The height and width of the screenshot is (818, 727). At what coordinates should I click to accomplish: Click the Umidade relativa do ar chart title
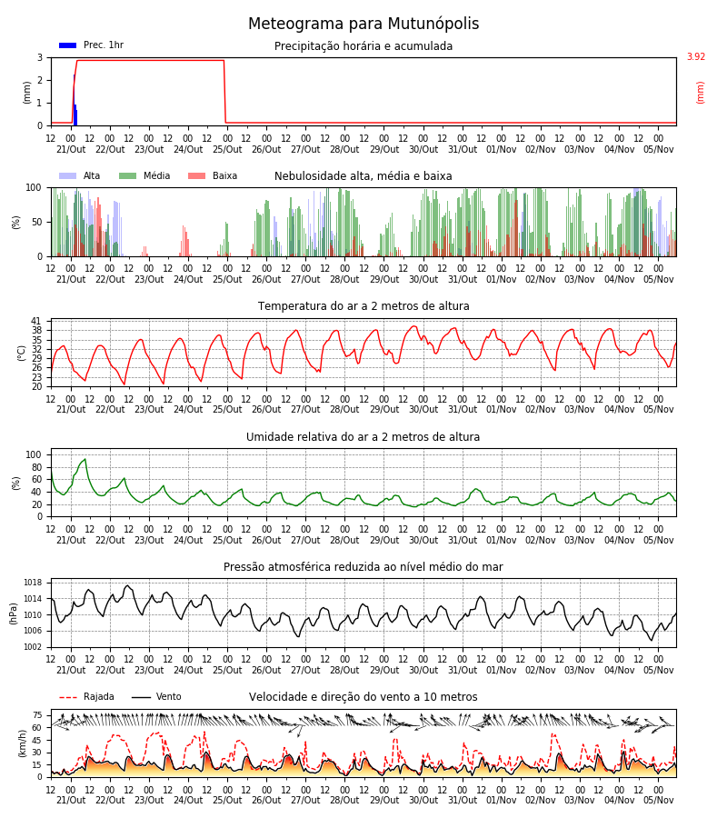[x=363, y=436]
